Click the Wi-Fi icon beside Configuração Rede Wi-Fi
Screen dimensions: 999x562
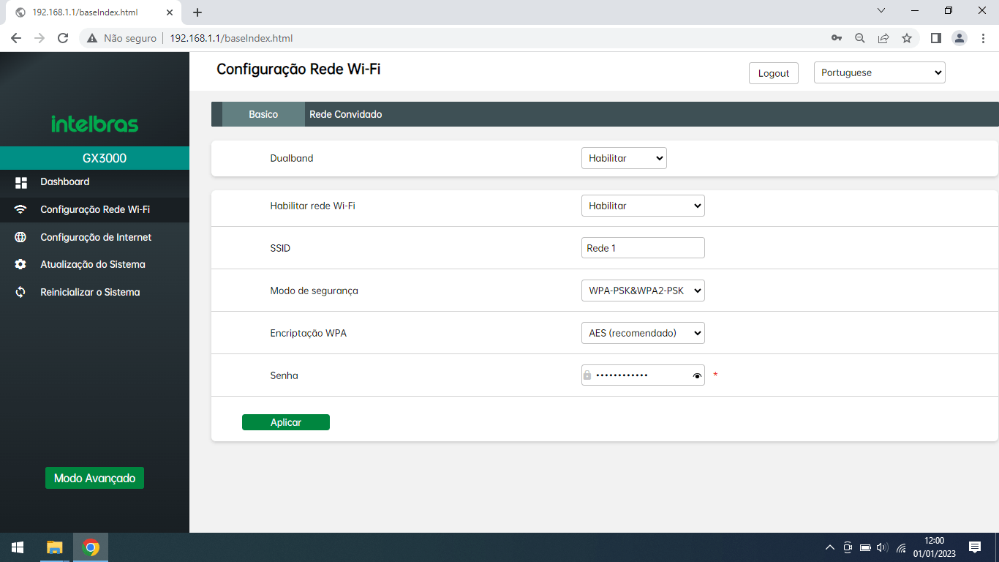pos(20,209)
